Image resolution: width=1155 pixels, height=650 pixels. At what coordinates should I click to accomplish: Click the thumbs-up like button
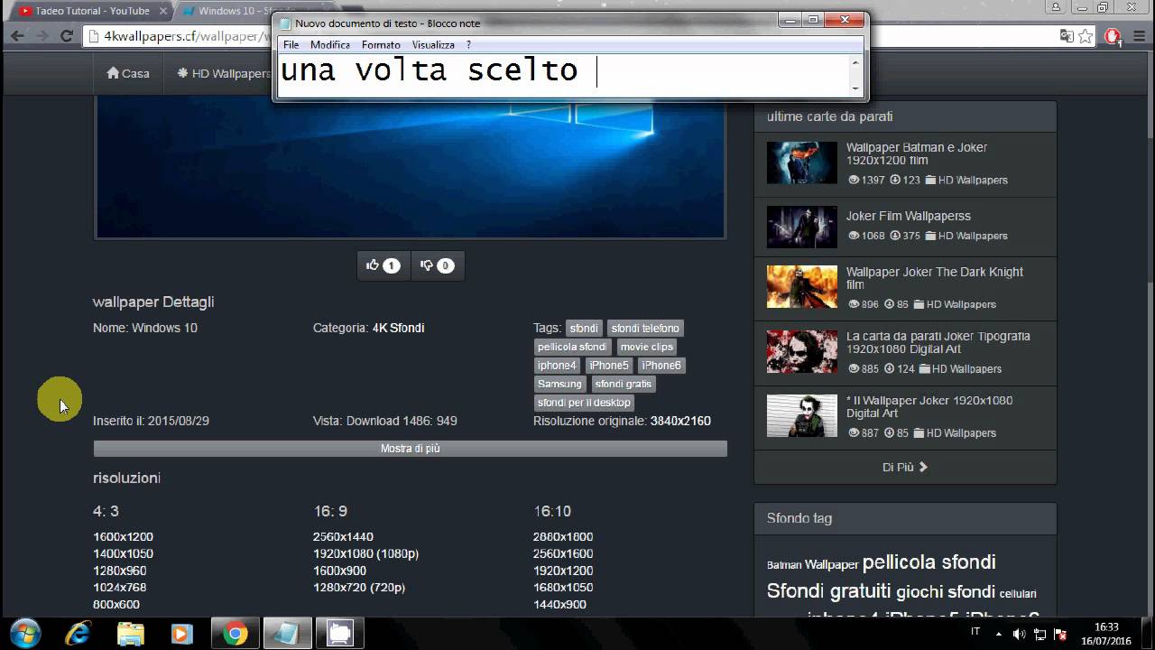383,265
